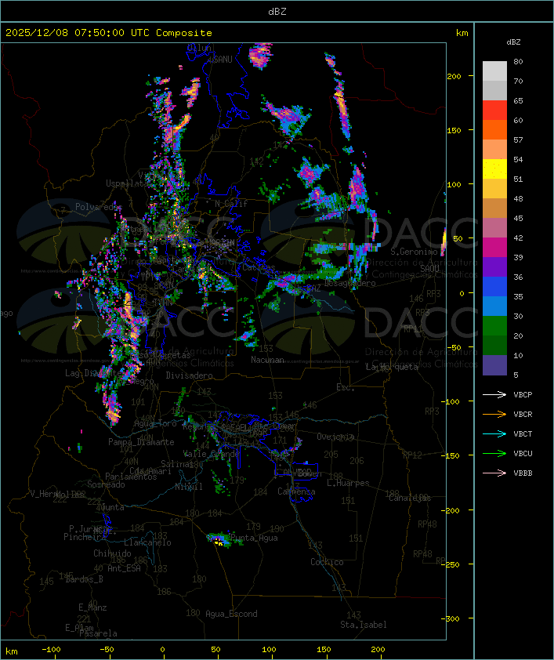The image size is (554, 660).
Task: Select the bright yellow legend swatch
Action: tap(494, 169)
